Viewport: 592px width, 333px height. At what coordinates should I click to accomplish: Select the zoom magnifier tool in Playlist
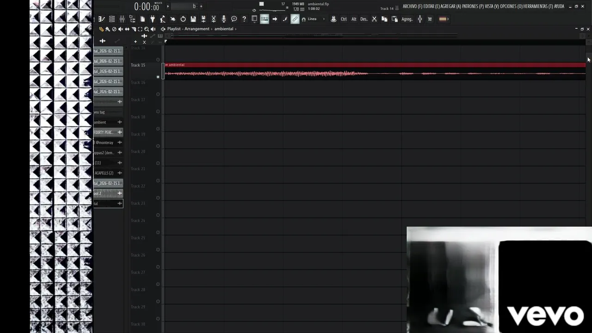(147, 29)
